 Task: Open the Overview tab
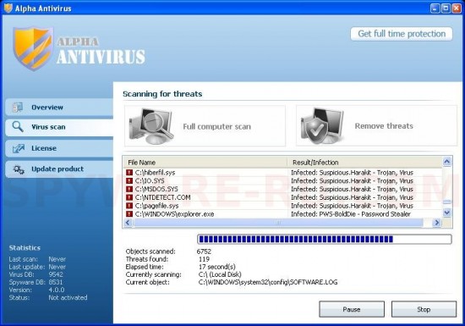coord(59,108)
